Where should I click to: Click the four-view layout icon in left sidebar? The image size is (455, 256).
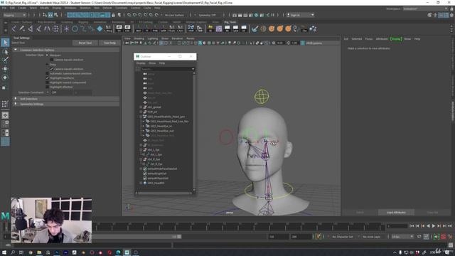click(5, 124)
